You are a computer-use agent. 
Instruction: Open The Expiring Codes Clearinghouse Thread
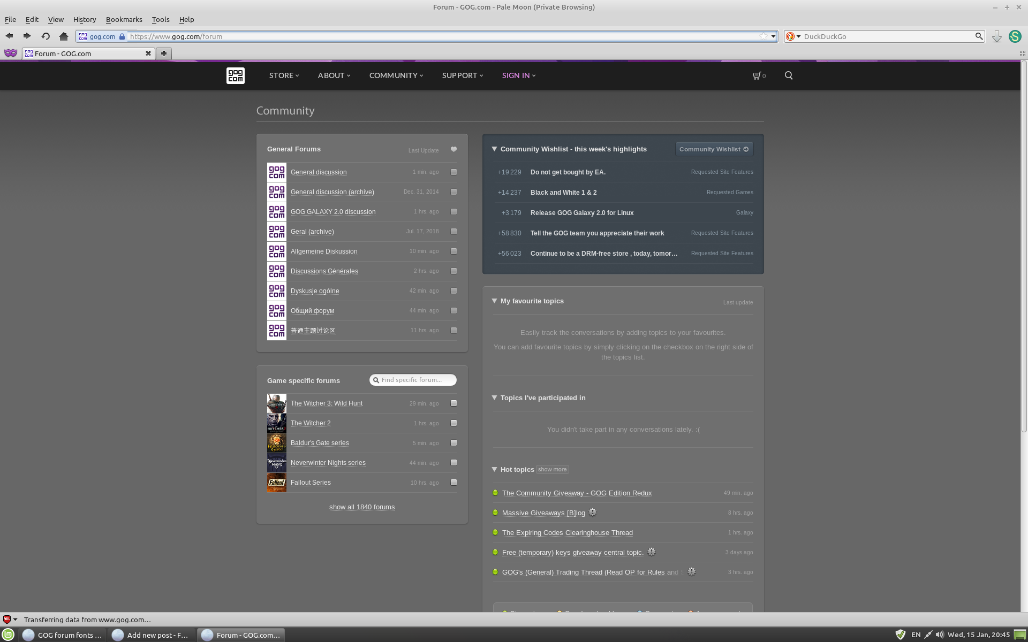pos(568,533)
